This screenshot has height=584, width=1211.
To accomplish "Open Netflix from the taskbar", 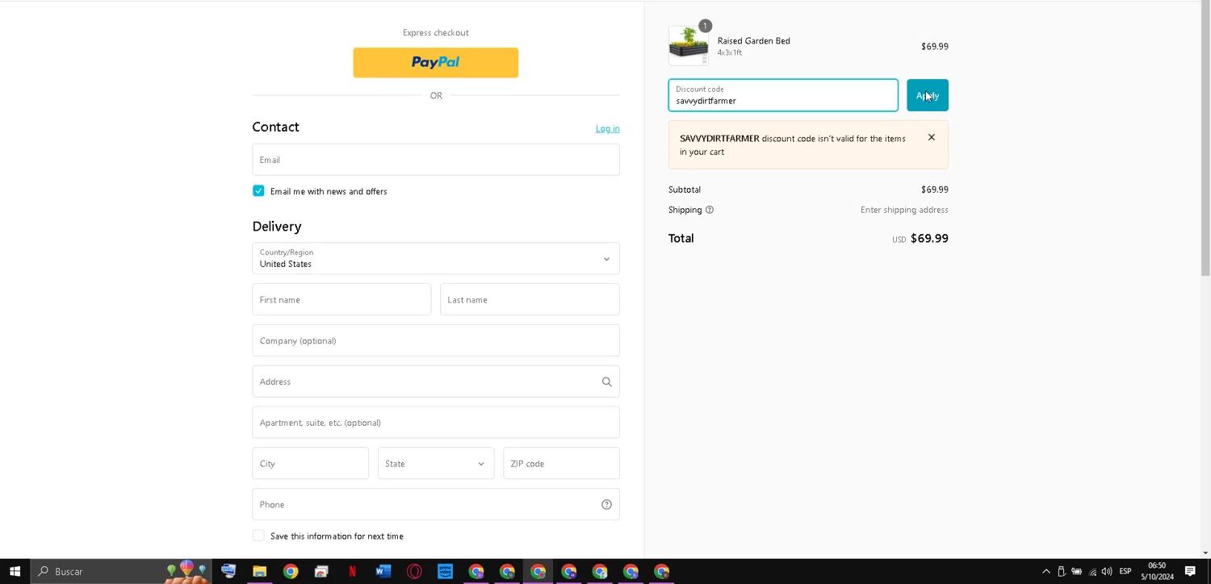I will coord(352,572).
